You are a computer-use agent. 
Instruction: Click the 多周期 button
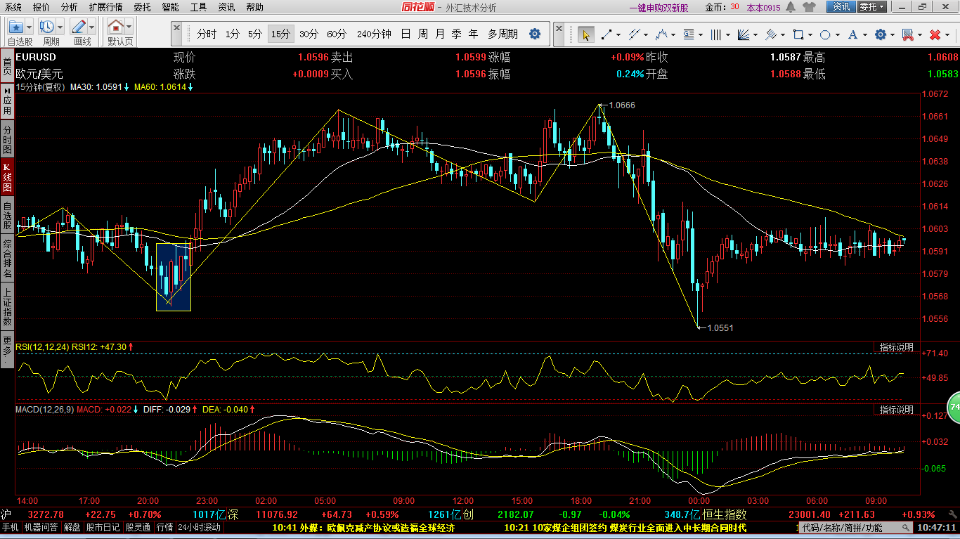click(x=502, y=34)
